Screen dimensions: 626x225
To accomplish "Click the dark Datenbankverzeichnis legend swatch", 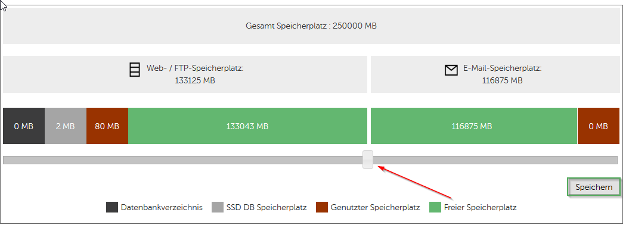I will [112, 208].
